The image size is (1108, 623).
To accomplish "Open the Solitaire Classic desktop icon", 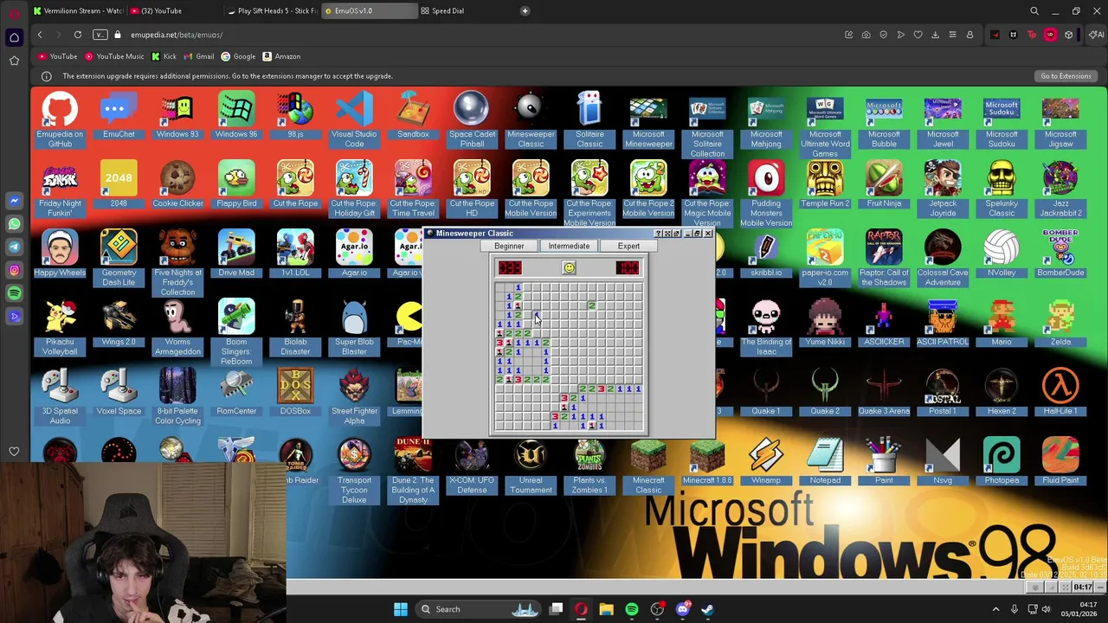I will click(589, 119).
